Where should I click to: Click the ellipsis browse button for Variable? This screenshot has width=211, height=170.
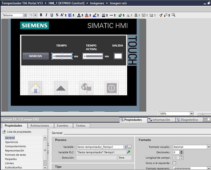point(129,147)
